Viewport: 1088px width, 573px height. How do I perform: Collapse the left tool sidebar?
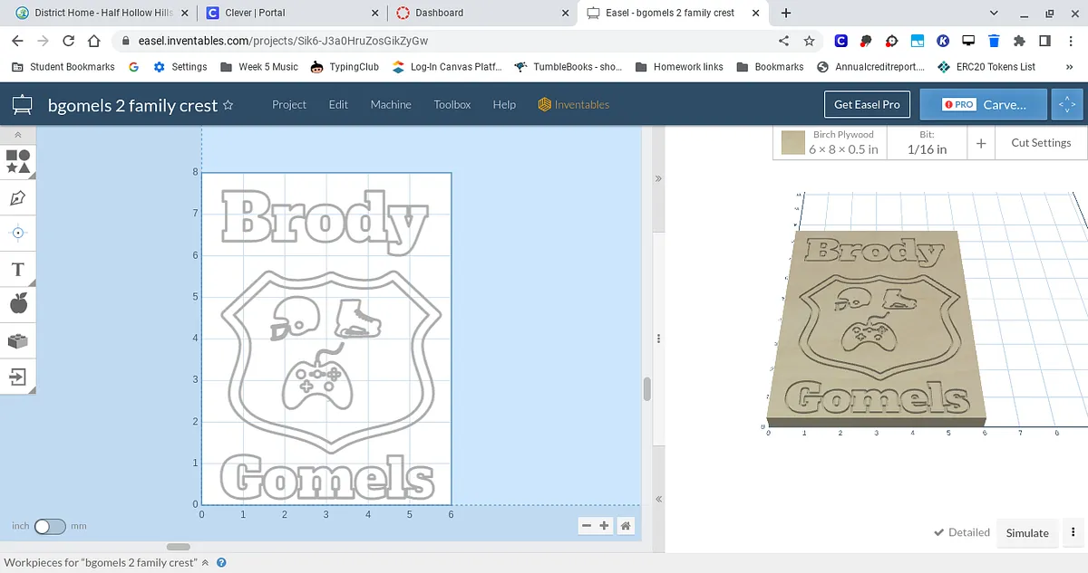(17, 135)
